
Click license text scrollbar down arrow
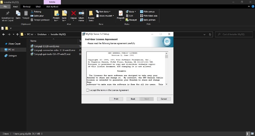click(166, 84)
